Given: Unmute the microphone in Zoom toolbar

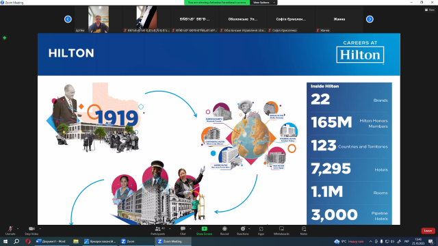Looking at the screenshot, I should pos(10,229).
